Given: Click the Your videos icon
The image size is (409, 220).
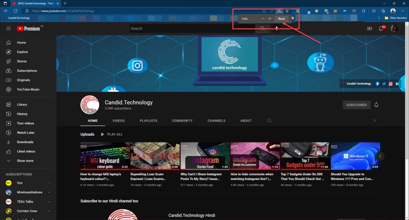Looking at the screenshot, I should pyautogui.click(x=9, y=123).
